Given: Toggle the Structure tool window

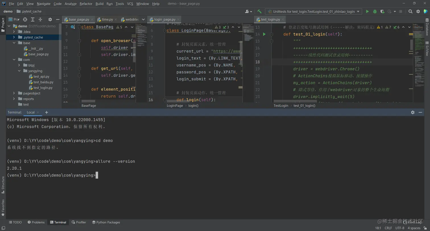Looking at the screenshot, I should (x=3, y=185).
